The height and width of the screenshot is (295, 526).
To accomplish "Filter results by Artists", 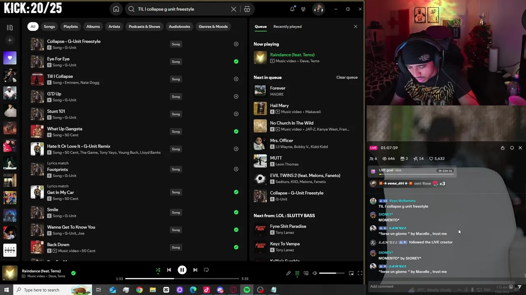I will pyautogui.click(x=114, y=27).
